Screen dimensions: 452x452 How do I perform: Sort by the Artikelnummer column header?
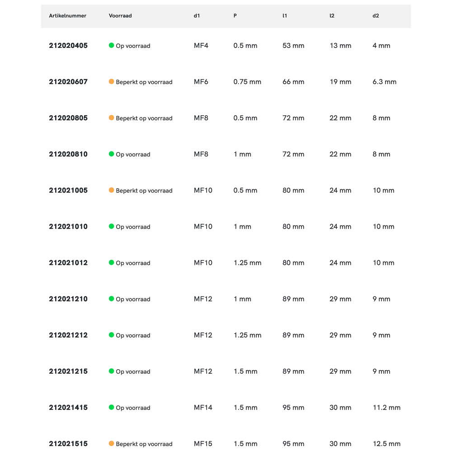point(67,16)
